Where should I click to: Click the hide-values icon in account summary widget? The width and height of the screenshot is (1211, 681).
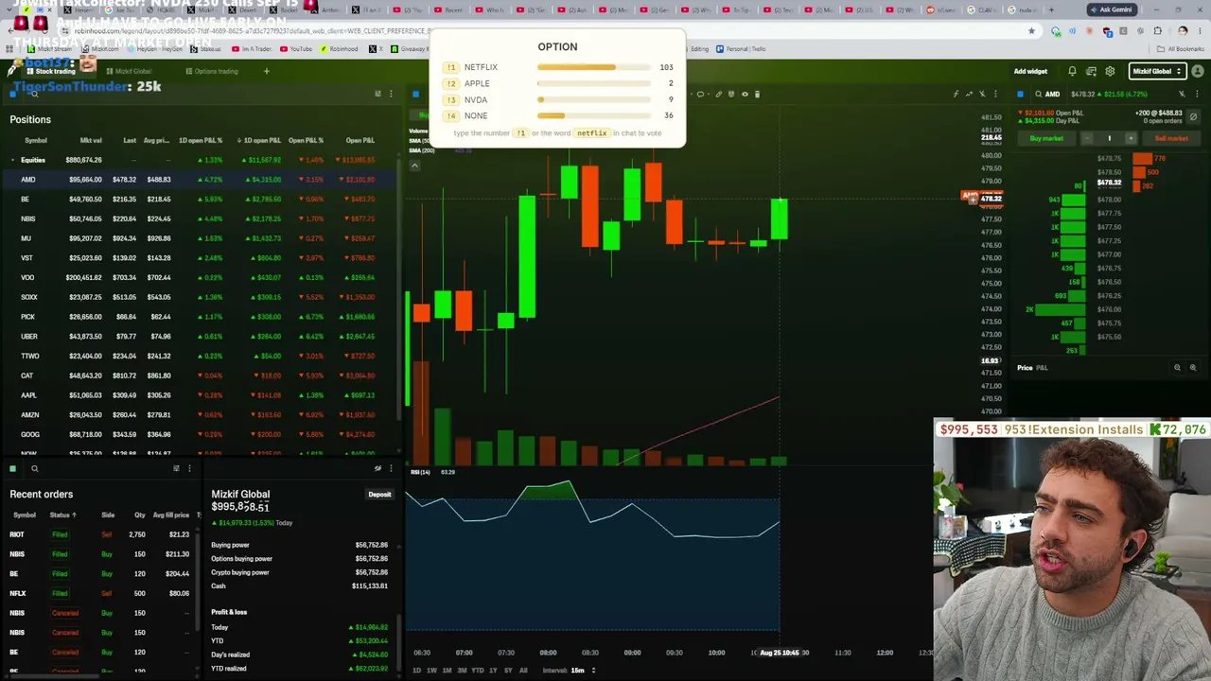coord(377,468)
